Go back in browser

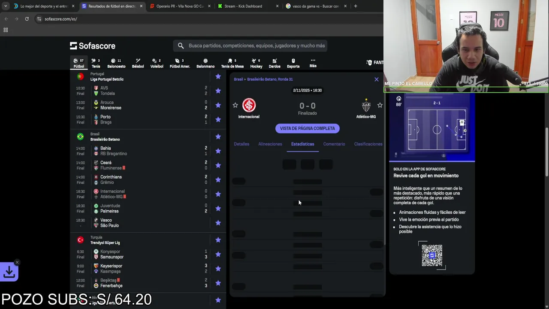coord(6,19)
